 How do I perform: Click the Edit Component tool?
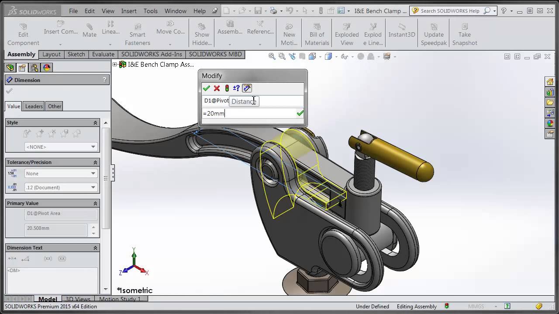click(23, 34)
